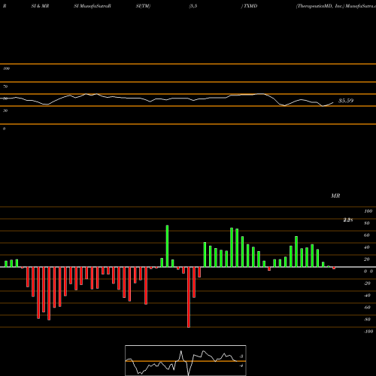Click the MR indicator label
The height and width of the screenshot is (376, 376).
click(x=335, y=196)
